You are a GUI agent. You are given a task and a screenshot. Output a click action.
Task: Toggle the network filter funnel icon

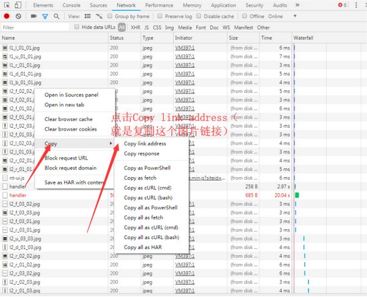tap(45, 16)
